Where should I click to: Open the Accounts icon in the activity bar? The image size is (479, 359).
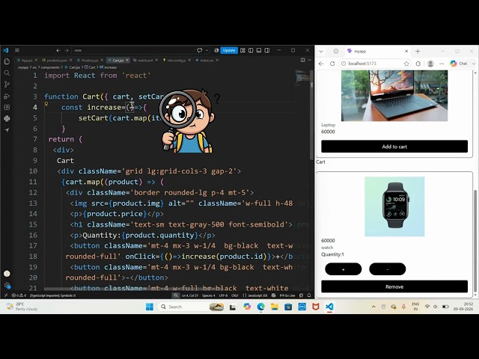(7, 274)
